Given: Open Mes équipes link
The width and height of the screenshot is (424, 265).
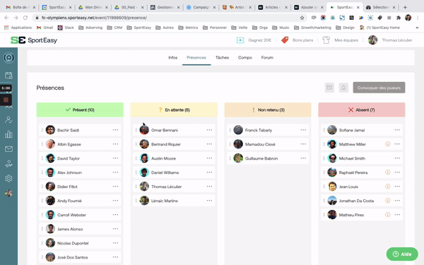Looking at the screenshot, I should pyautogui.click(x=346, y=40).
